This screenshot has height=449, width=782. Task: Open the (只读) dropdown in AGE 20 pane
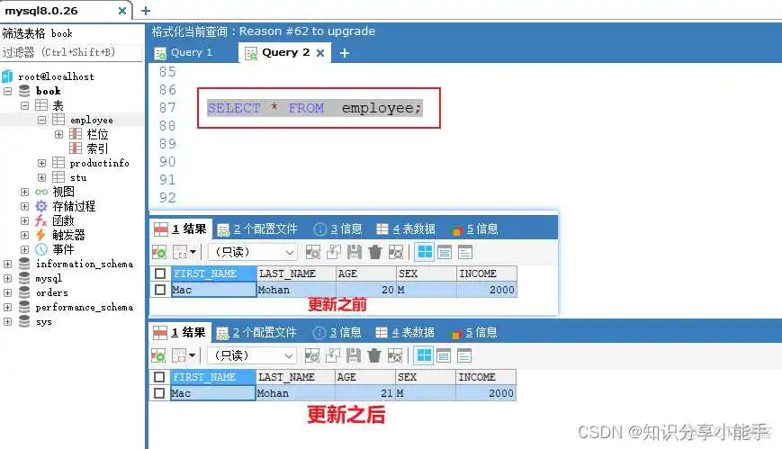252,253
